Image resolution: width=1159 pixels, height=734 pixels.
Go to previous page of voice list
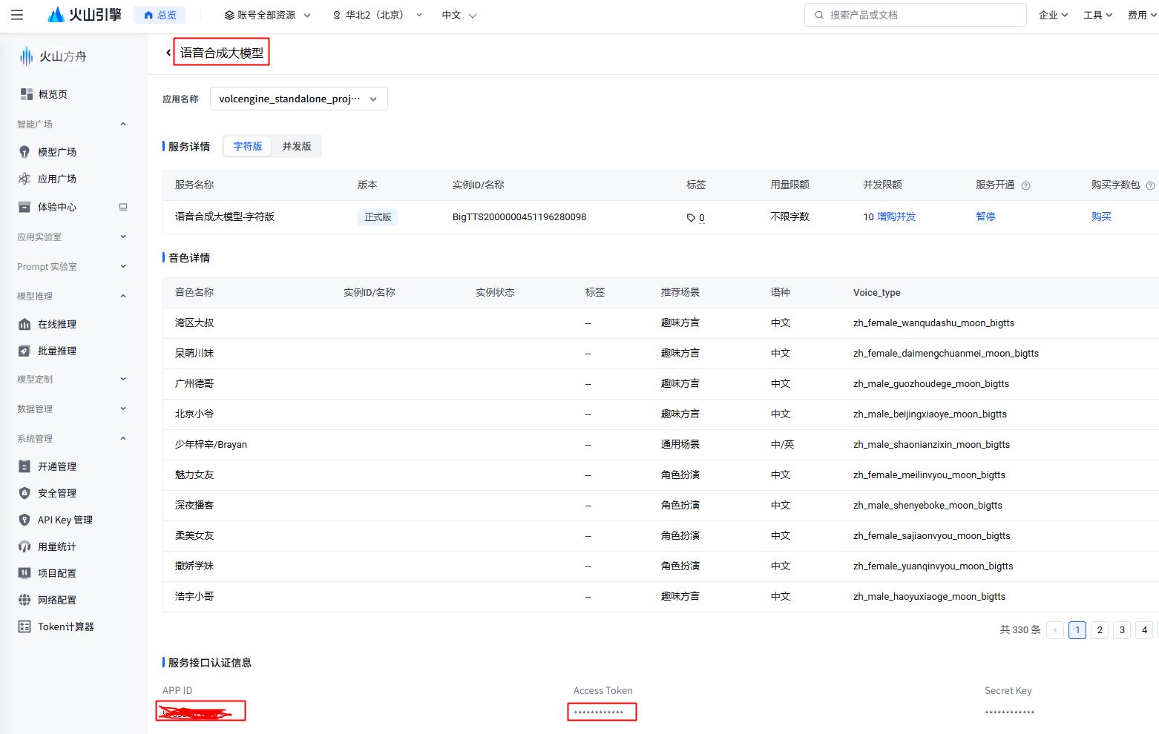1055,630
